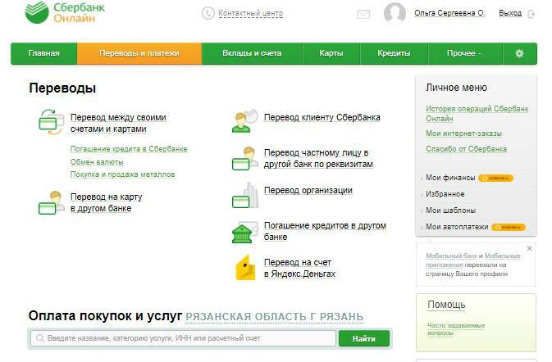Click the Помощь heading link
The width and height of the screenshot is (552, 362).
coord(446,305)
